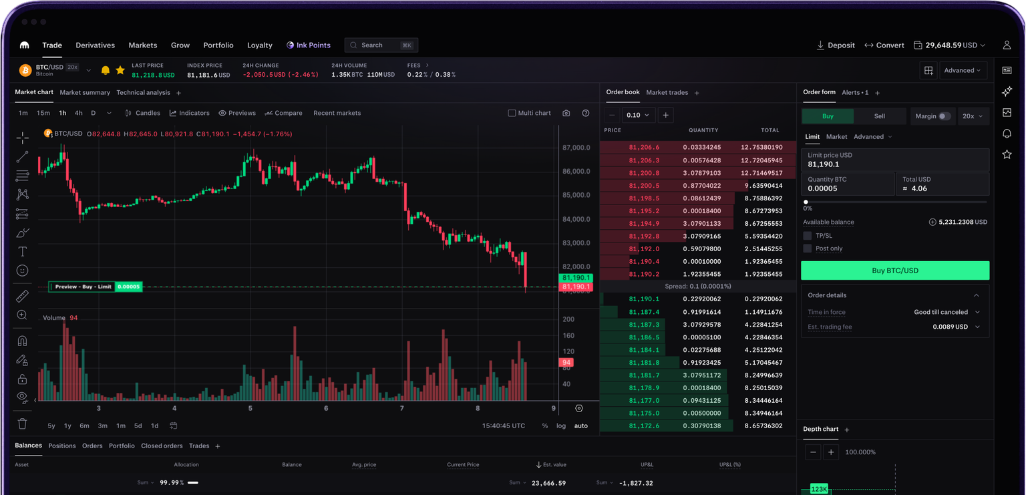Open the emoji sticker tool
Image resolution: width=1026 pixels, height=495 pixels.
[x=23, y=271]
